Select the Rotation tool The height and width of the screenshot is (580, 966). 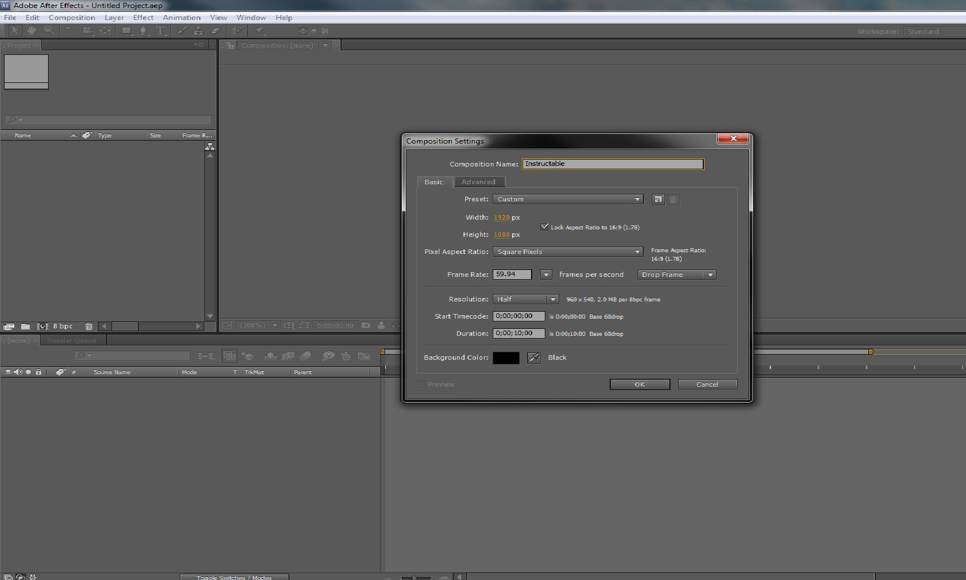pyautogui.click(x=71, y=31)
